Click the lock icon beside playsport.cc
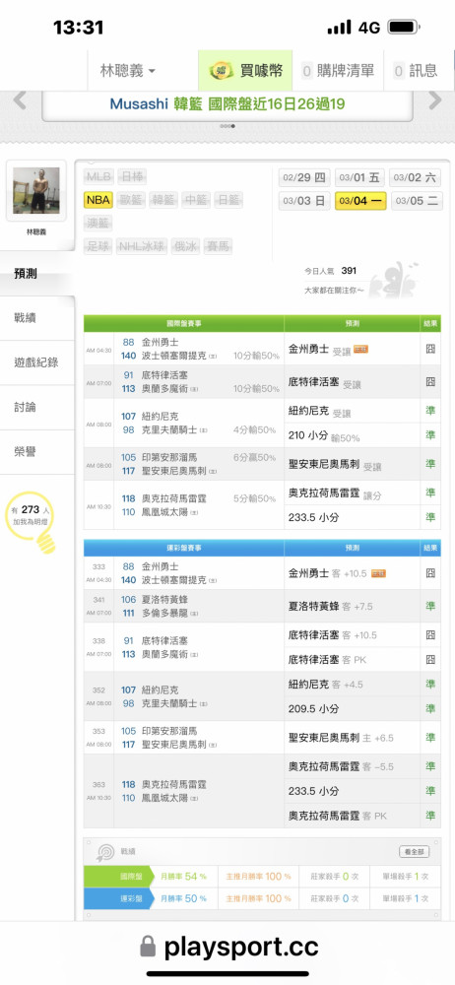The image size is (455, 985). 148,947
